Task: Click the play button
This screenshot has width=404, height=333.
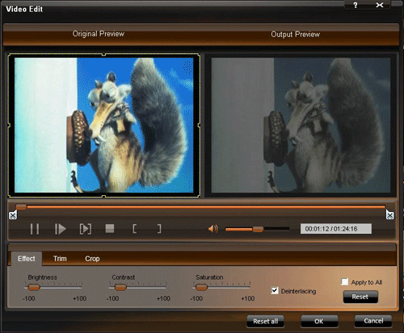Action: [x=61, y=229]
